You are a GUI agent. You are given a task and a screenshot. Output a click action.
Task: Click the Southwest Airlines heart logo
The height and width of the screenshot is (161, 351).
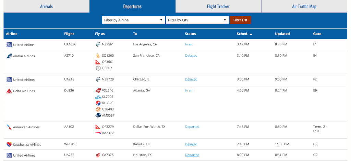(9, 145)
